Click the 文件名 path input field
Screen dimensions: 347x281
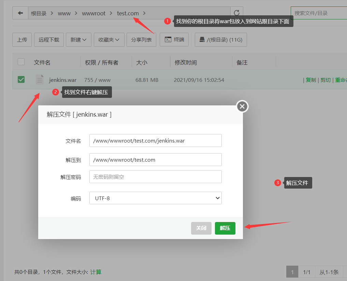[x=155, y=140]
